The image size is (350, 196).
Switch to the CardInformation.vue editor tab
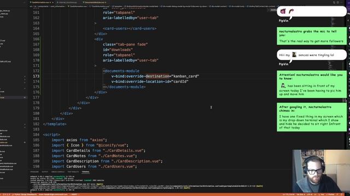pyautogui.click(x=40, y=2)
